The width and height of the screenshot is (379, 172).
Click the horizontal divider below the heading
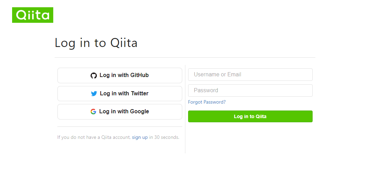(x=185, y=57)
